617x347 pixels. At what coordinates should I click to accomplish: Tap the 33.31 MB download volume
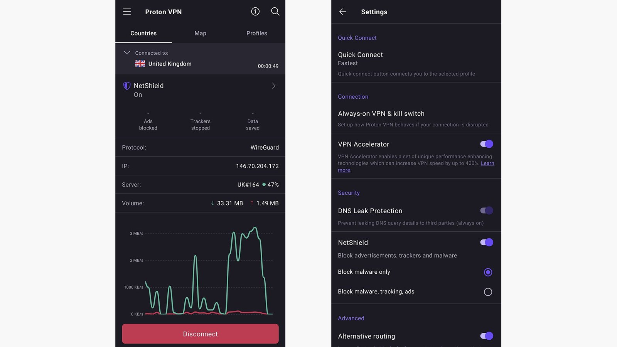click(230, 203)
